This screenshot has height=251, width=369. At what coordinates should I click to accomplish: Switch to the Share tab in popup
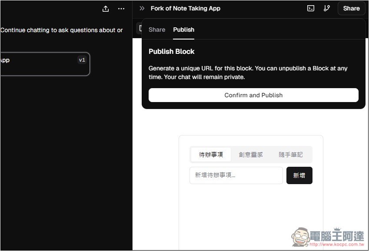157,30
